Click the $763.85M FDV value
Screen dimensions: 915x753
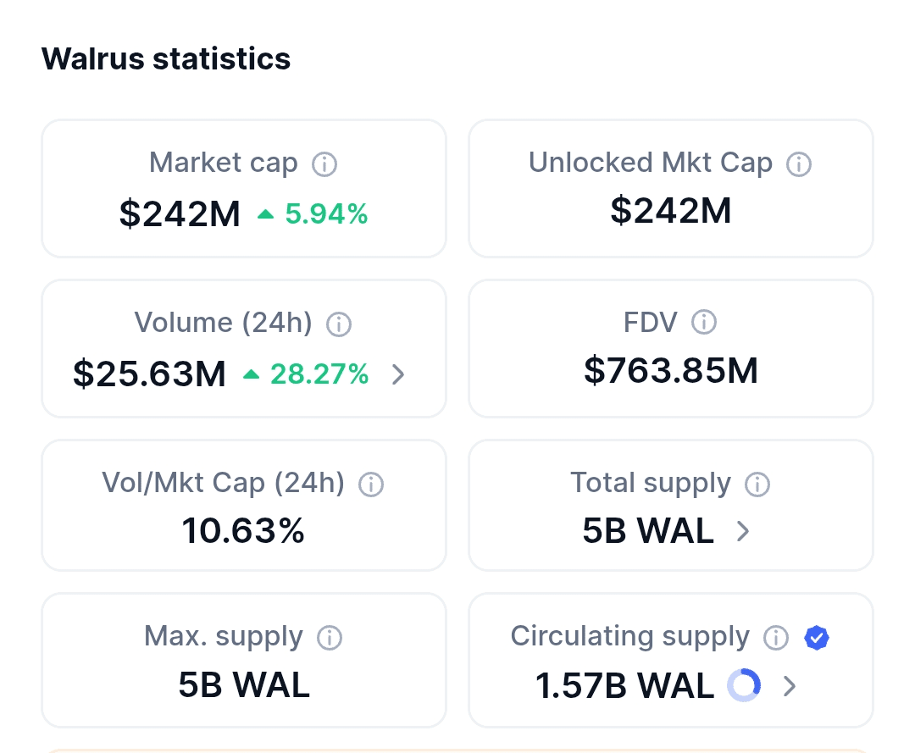671,371
